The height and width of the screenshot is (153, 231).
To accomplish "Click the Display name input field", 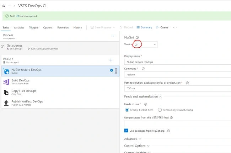I will coord(178,62).
